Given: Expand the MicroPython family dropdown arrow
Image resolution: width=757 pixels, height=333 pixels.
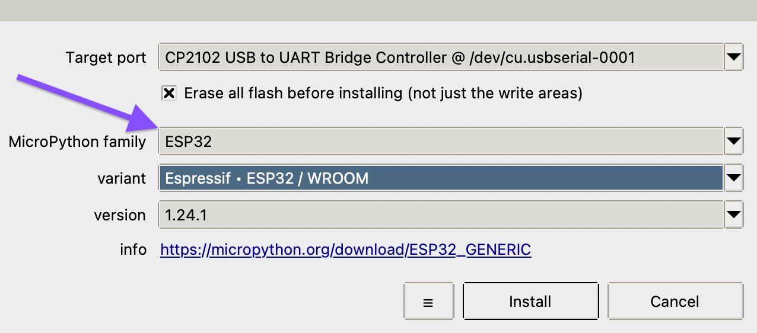Looking at the screenshot, I should point(734,142).
